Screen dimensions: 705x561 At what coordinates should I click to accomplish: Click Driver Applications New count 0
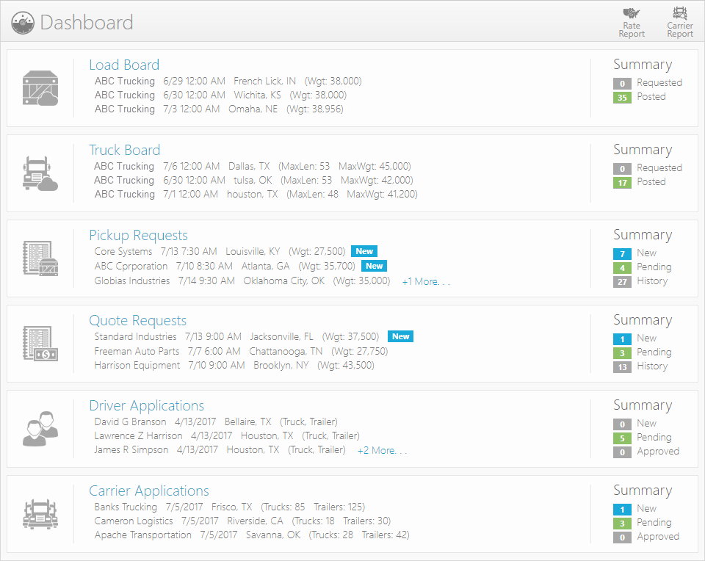622,424
